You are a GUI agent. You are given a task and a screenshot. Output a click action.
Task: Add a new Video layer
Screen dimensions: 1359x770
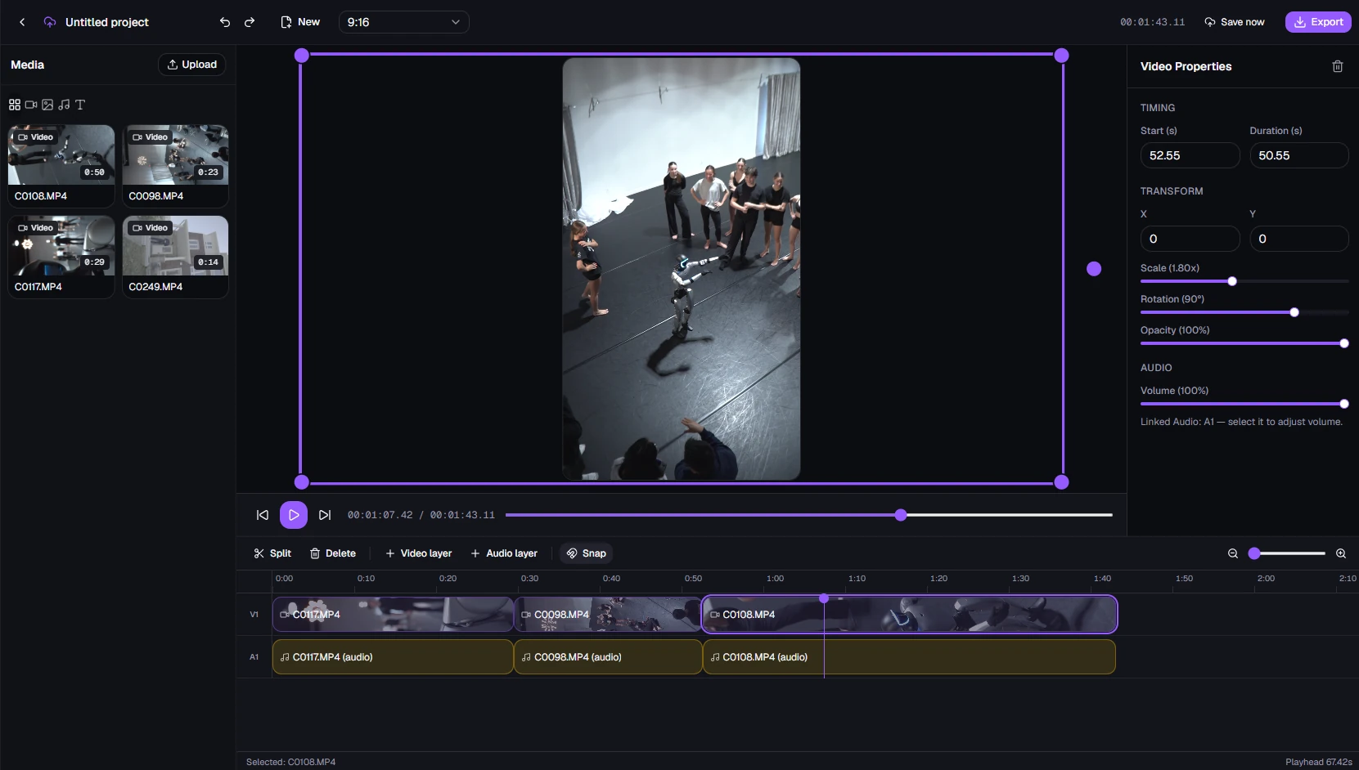pyautogui.click(x=418, y=553)
